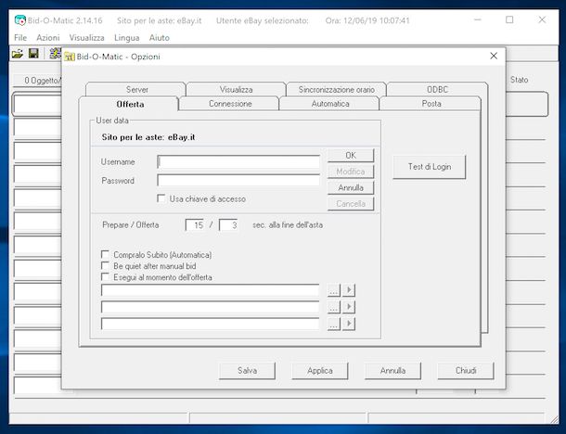Click the Test di Login button
566x434 pixels.
click(430, 167)
